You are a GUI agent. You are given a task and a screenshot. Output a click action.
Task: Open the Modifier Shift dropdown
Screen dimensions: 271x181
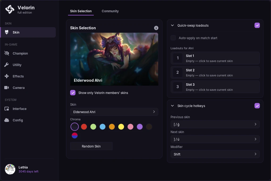(x=215, y=154)
